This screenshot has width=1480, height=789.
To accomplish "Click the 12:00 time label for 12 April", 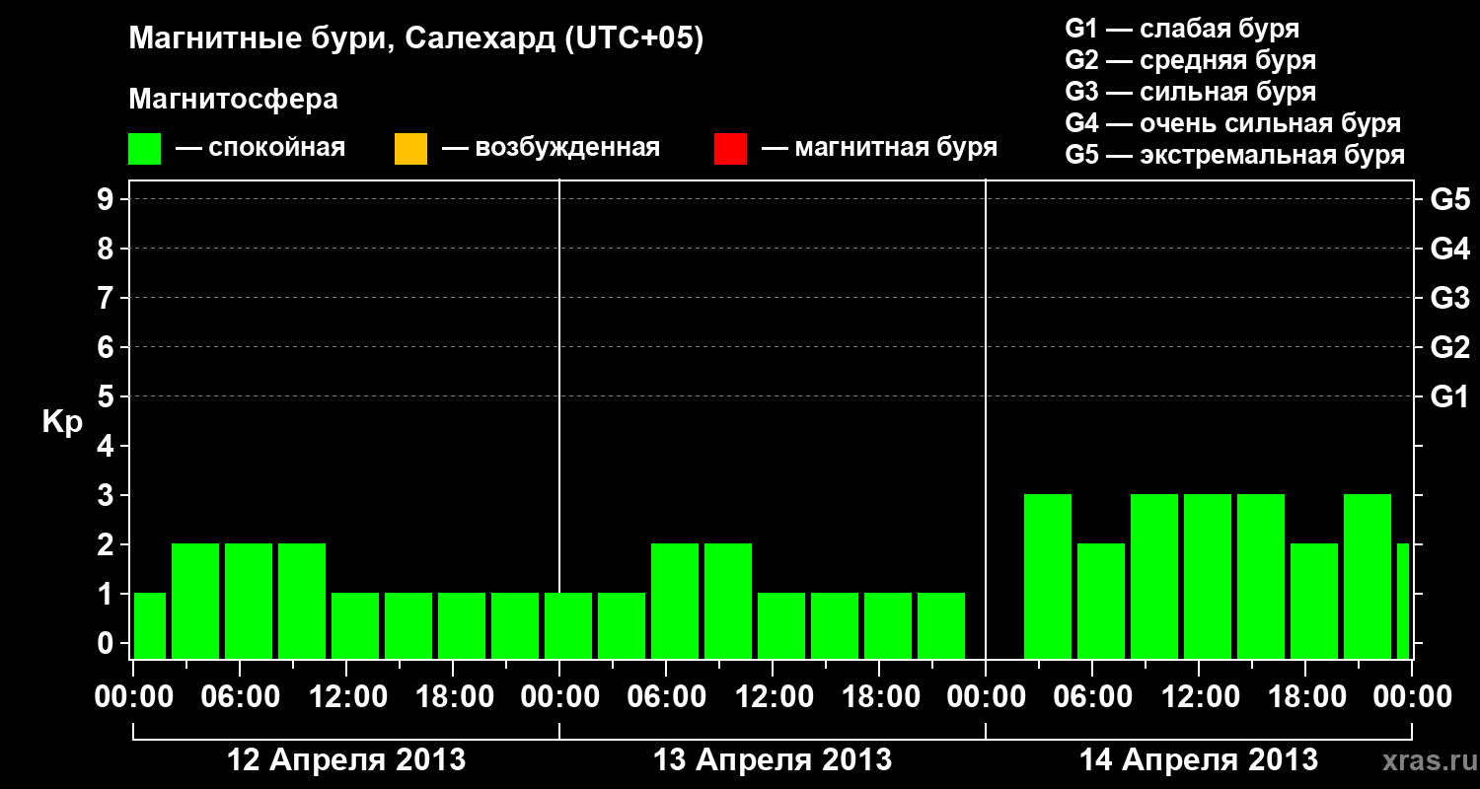I will [x=346, y=697].
